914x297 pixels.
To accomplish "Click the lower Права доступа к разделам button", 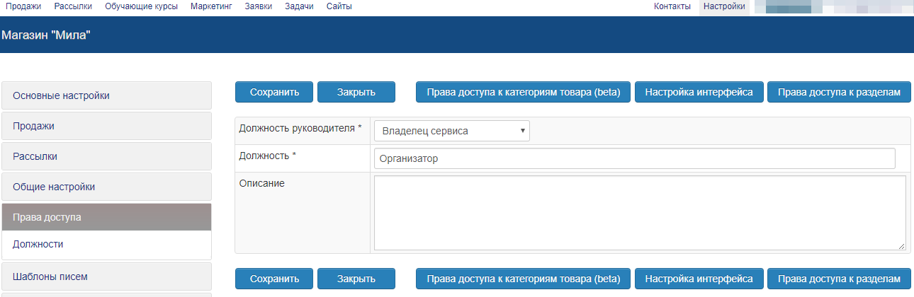I will pyautogui.click(x=839, y=278).
